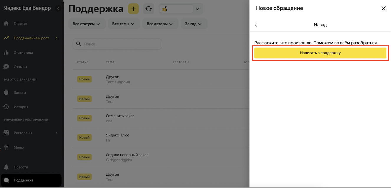Open Рестораны section
Screen dimensions: 391x188
pyautogui.click(x=23, y=133)
